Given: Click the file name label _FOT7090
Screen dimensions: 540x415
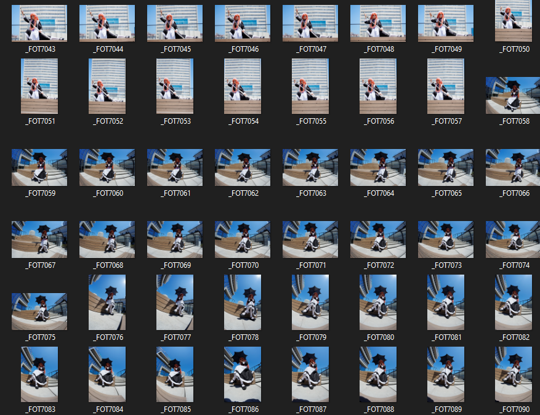Looking at the screenshot, I should click(515, 409).
